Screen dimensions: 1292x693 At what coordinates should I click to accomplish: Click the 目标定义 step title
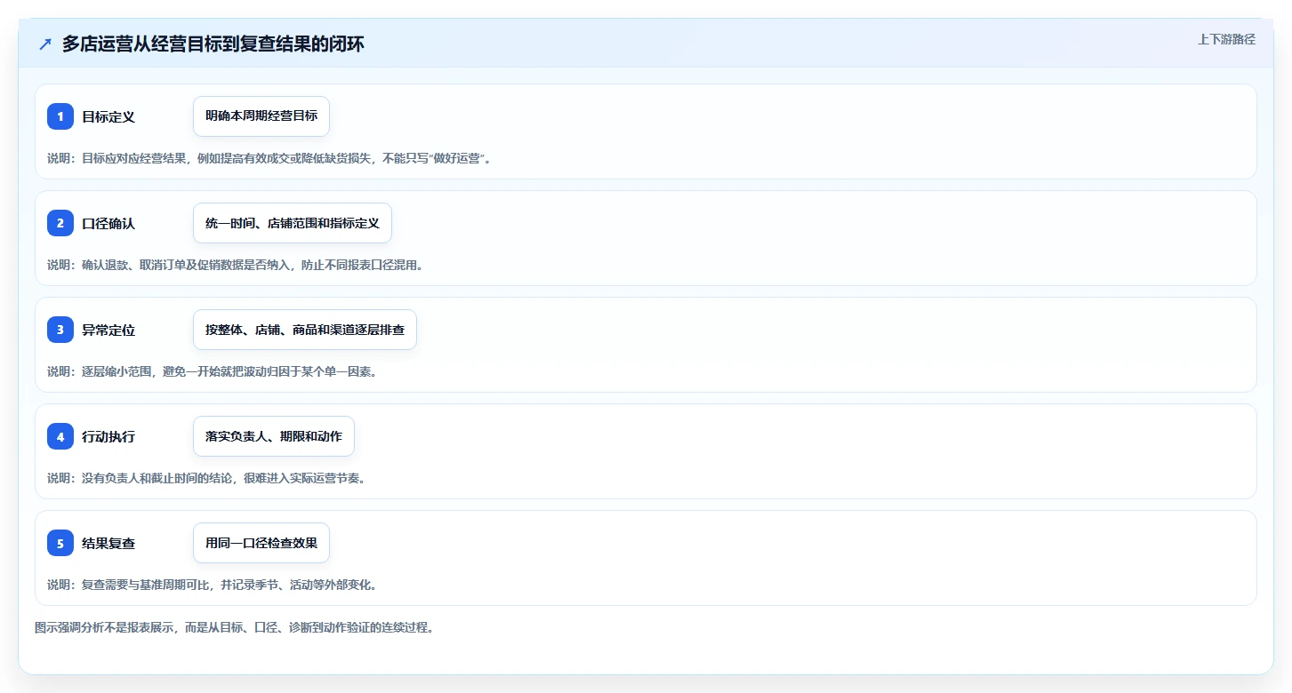tap(108, 116)
